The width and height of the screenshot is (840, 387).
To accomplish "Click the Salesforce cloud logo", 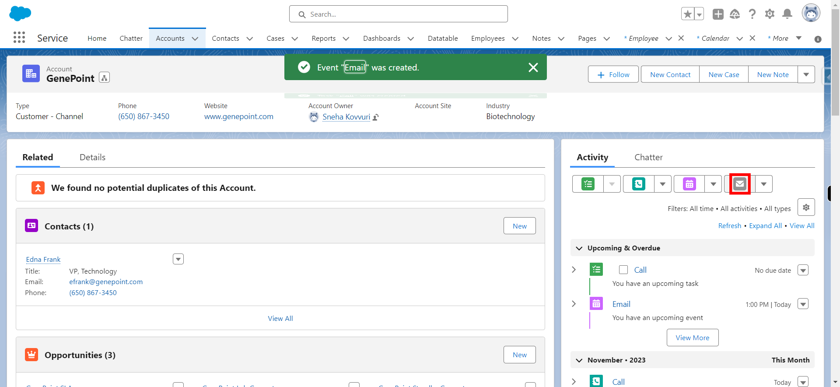I will pos(20,14).
